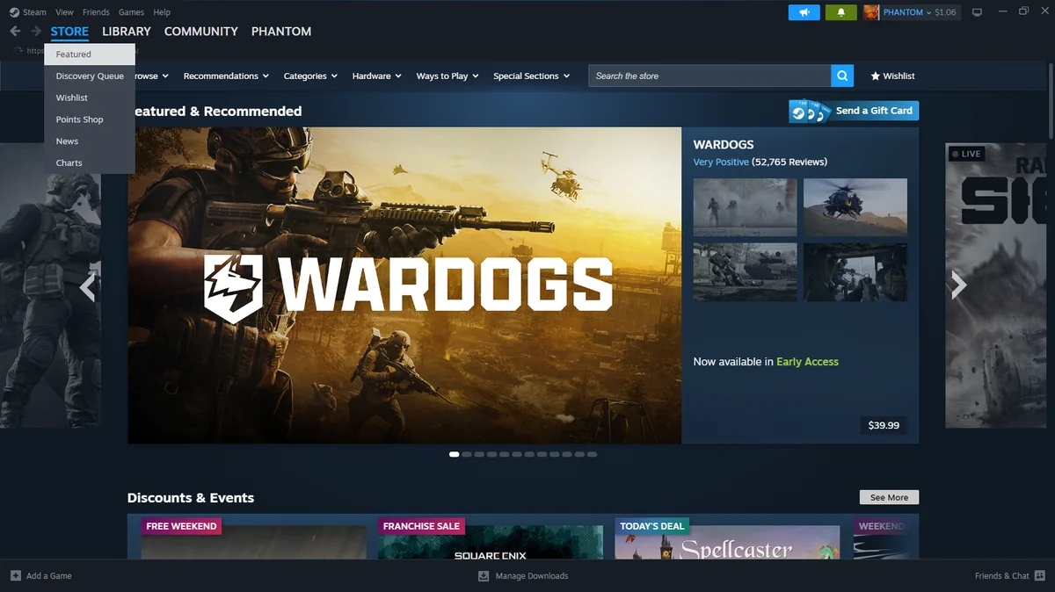Select the last carousel page dot
Screen dimensions: 1055x592
(x=593, y=454)
